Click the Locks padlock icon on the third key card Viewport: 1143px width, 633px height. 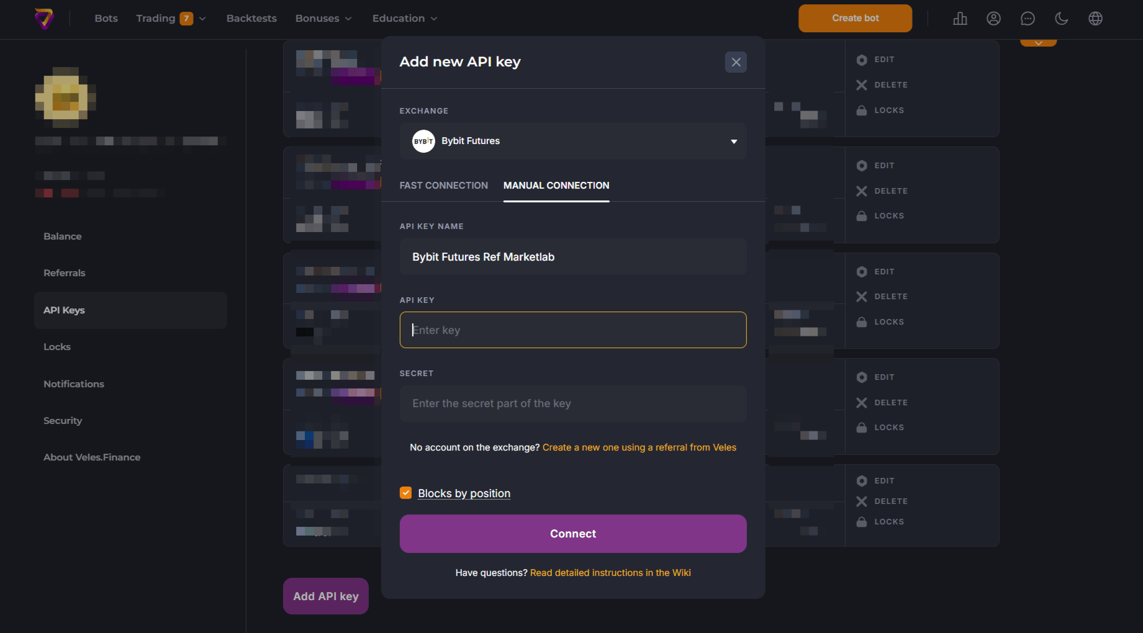pyautogui.click(x=862, y=321)
